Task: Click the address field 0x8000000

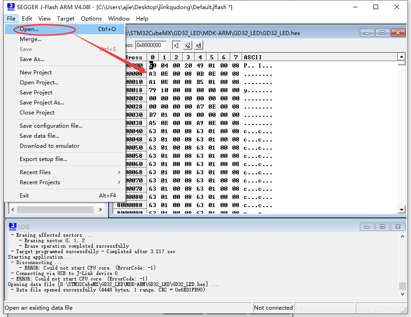Action: click(151, 45)
